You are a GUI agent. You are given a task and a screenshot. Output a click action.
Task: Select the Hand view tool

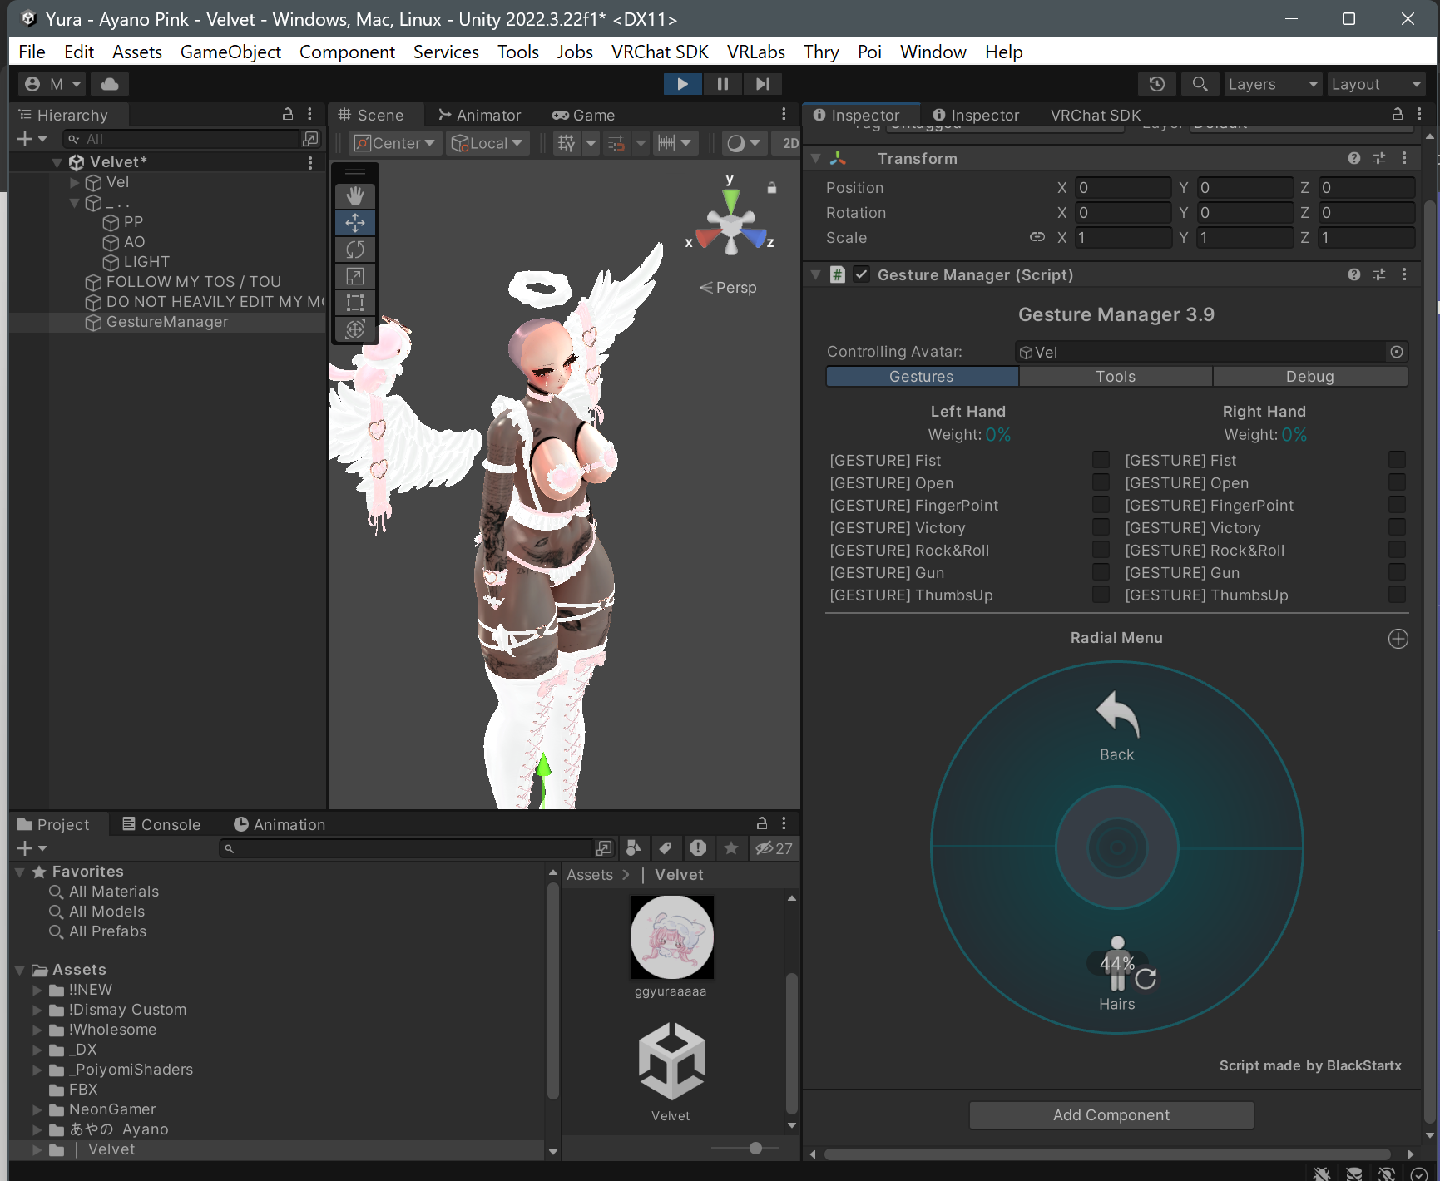[355, 196]
